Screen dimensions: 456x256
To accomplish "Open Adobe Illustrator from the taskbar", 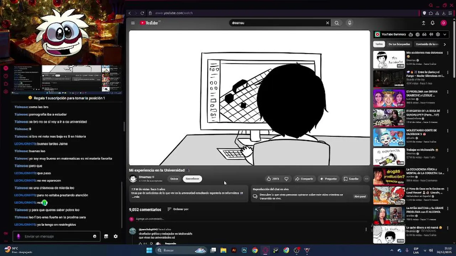I will [234, 250].
